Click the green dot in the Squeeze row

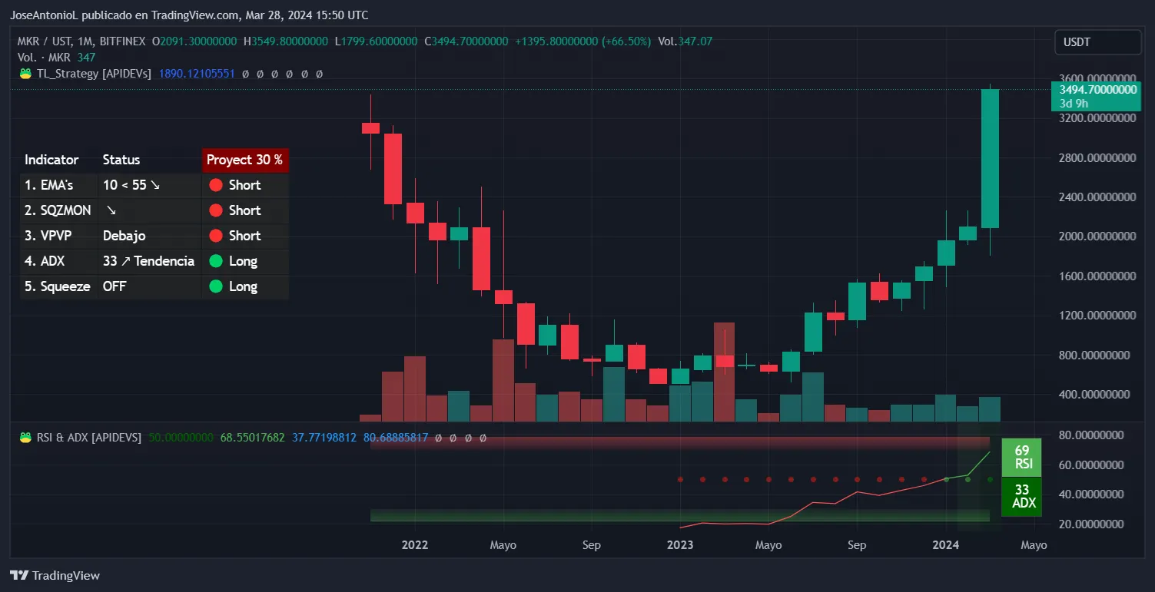[216, 286]
